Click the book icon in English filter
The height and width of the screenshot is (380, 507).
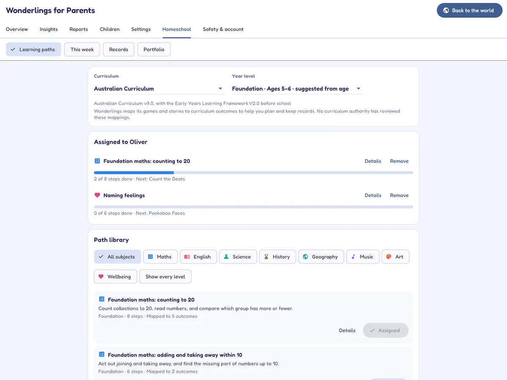click(187, 257)
